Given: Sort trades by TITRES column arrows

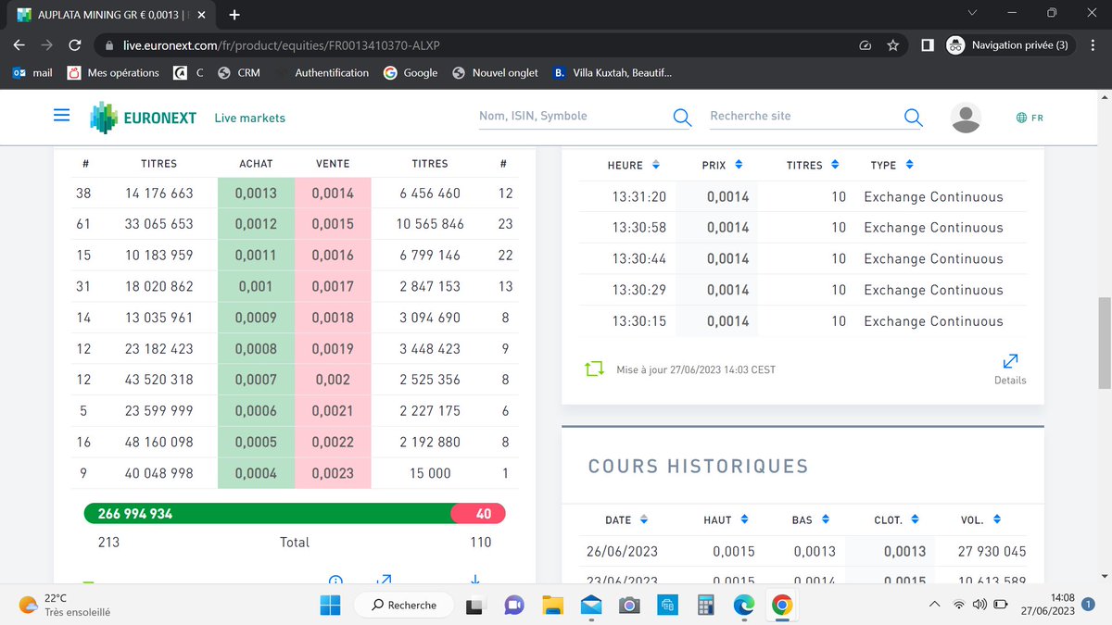Looking at the screenshot, I should pos(835,165).
